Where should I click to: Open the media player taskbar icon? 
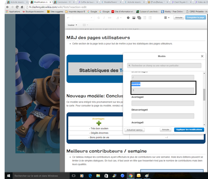[82, 176]
